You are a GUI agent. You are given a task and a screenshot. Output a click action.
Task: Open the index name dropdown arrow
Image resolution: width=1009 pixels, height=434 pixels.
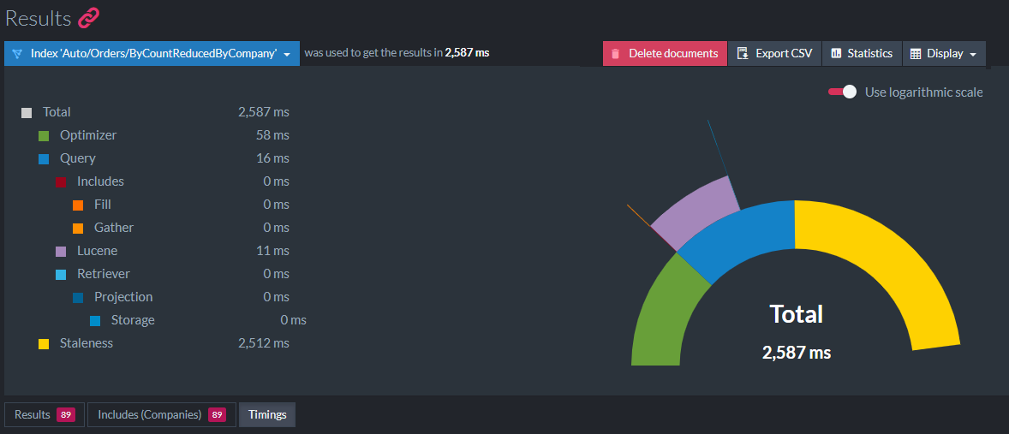[x=287, y=54]
